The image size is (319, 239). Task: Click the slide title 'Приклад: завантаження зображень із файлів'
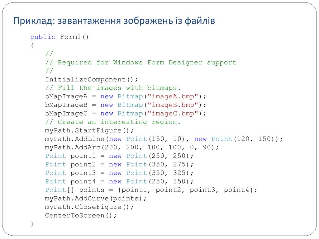114,21
